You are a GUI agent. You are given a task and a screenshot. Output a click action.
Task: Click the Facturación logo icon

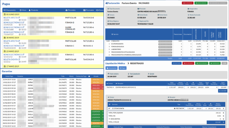[x=106, y=3]
